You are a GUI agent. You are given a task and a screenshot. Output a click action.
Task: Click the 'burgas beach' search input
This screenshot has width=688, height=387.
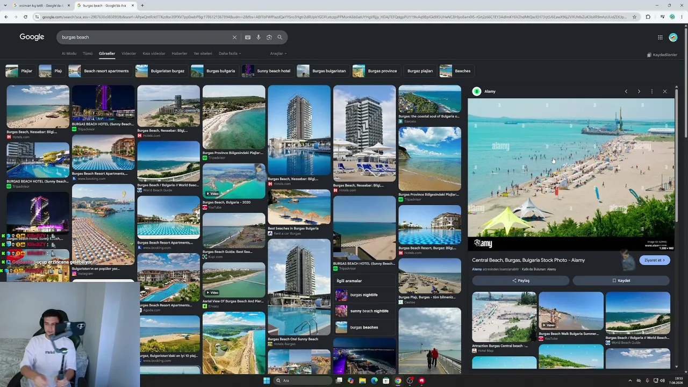point(145,37)
